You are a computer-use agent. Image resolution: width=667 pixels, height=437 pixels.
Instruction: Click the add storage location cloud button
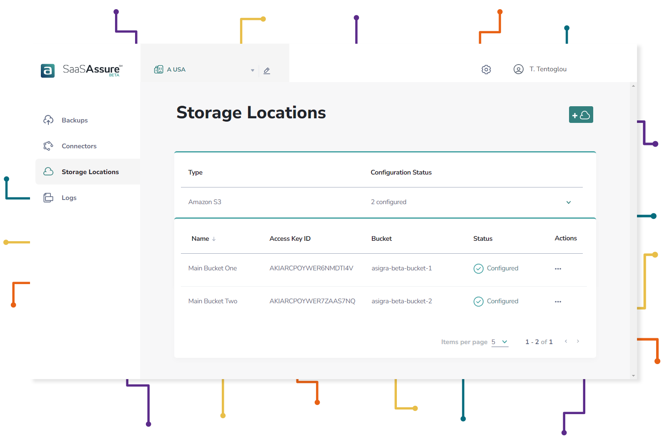[x=581, y=115]
